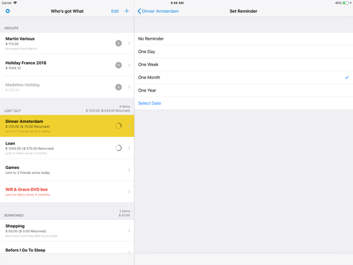Click the battery indicator icon

[345, 3]
